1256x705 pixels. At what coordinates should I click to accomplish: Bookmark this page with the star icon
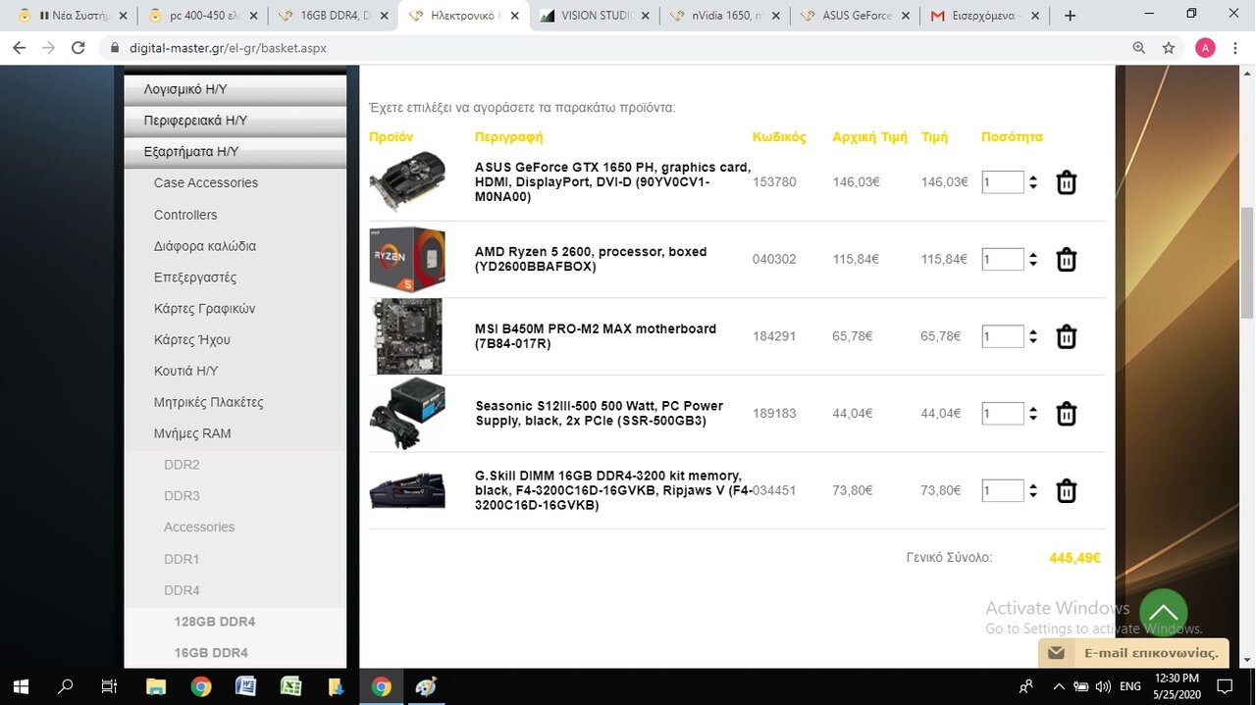[x=1169, y=47]
